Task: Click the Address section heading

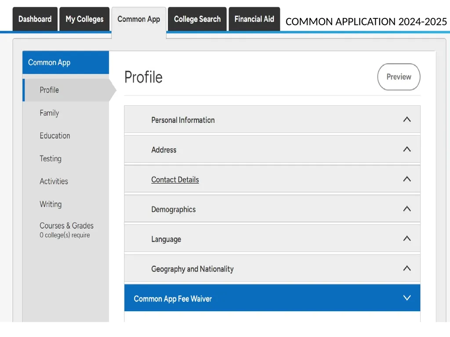Action: pos(164,150)
